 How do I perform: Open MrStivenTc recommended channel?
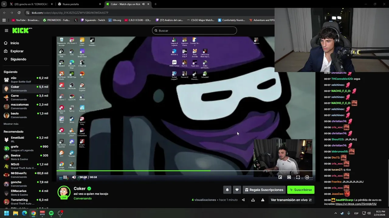coord(26,175)
